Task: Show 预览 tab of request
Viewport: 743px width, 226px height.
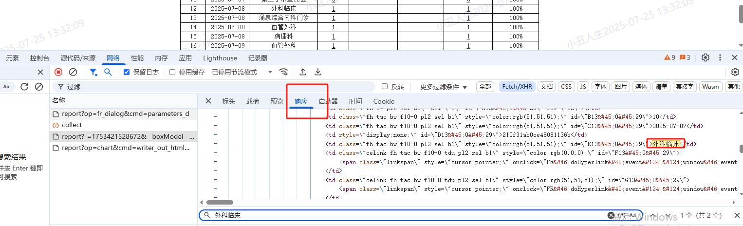Action: [x=277, y=101]
